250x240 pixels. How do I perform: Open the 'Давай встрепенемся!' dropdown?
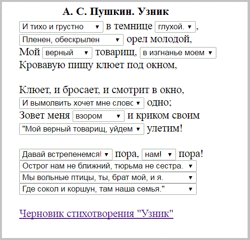(x=66, y=155)
